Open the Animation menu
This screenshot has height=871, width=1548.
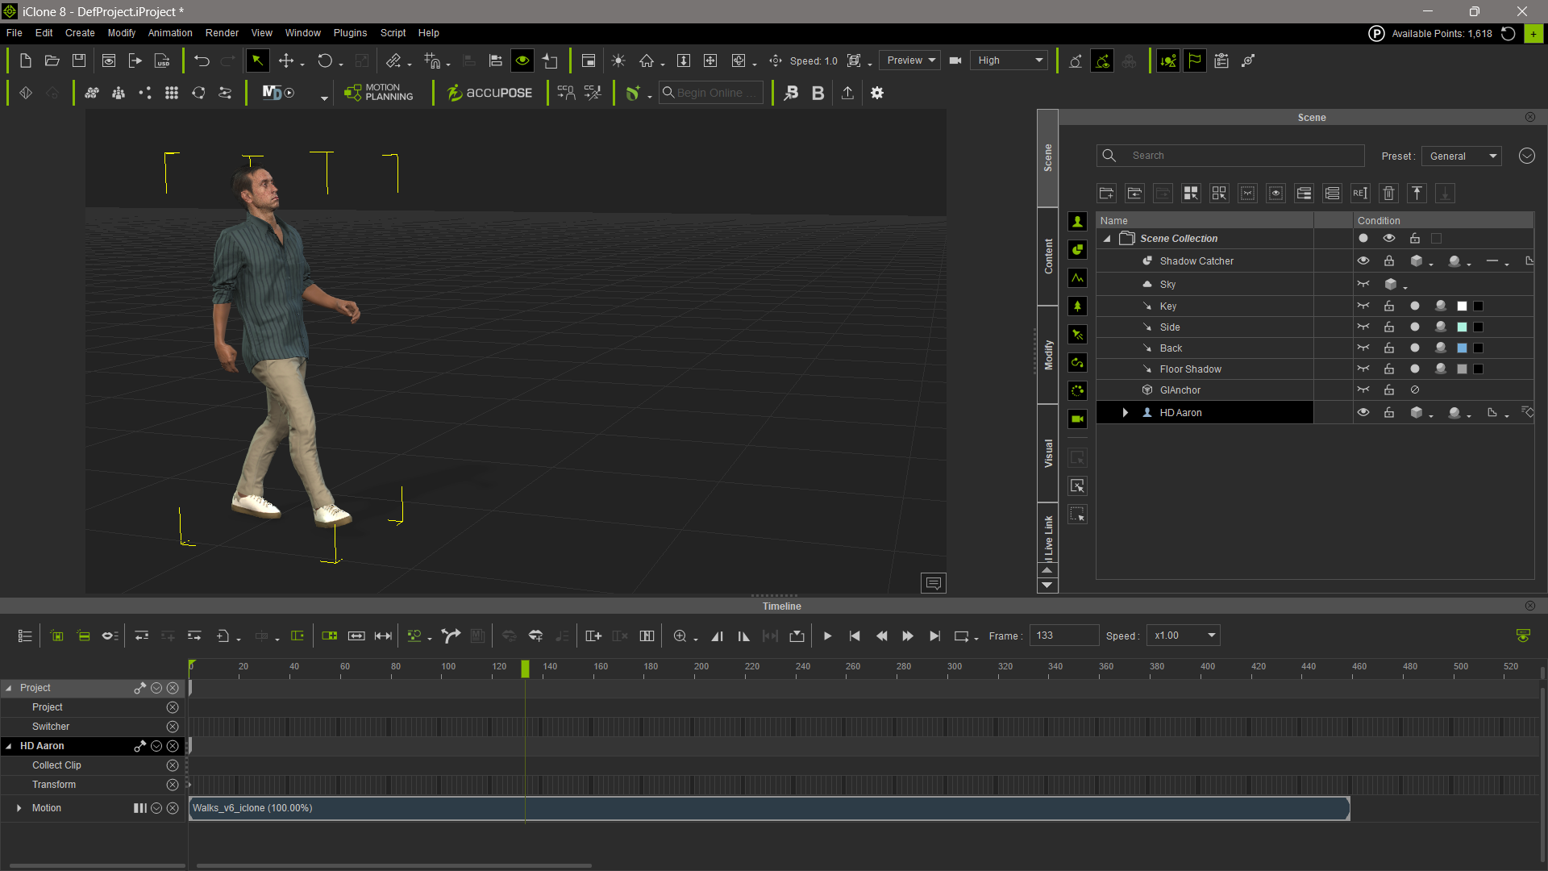click(170, 33)
